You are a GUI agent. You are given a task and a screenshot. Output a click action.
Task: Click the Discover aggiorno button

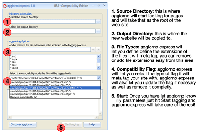(x=23, y=125)
